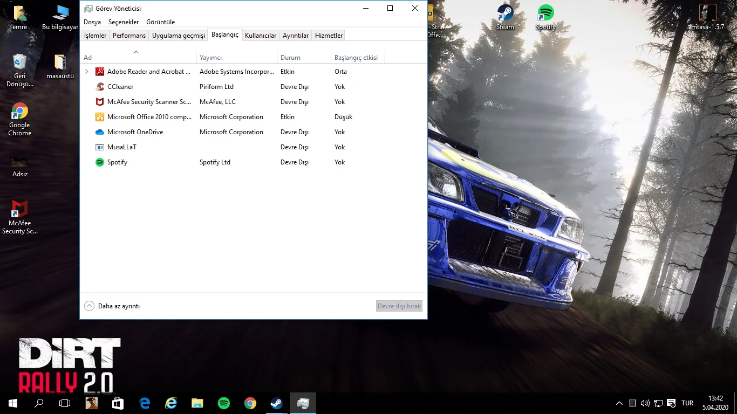The width and height of the screenshot is (737, 414).
Task: Select the Geri Dönüşüm recycle bin icon
Action: pos(20,71)
